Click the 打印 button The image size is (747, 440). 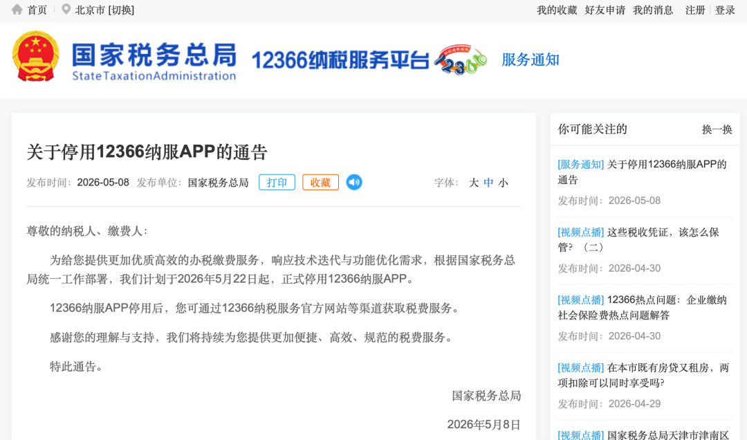(x=277, y=182)
